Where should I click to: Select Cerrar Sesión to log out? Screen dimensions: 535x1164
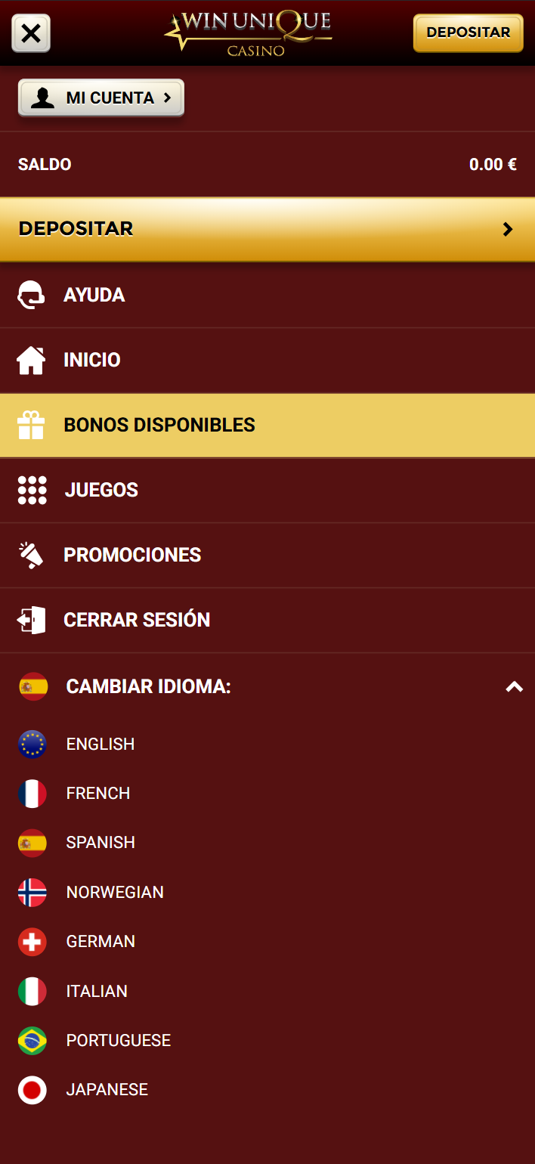click(137, 621)
